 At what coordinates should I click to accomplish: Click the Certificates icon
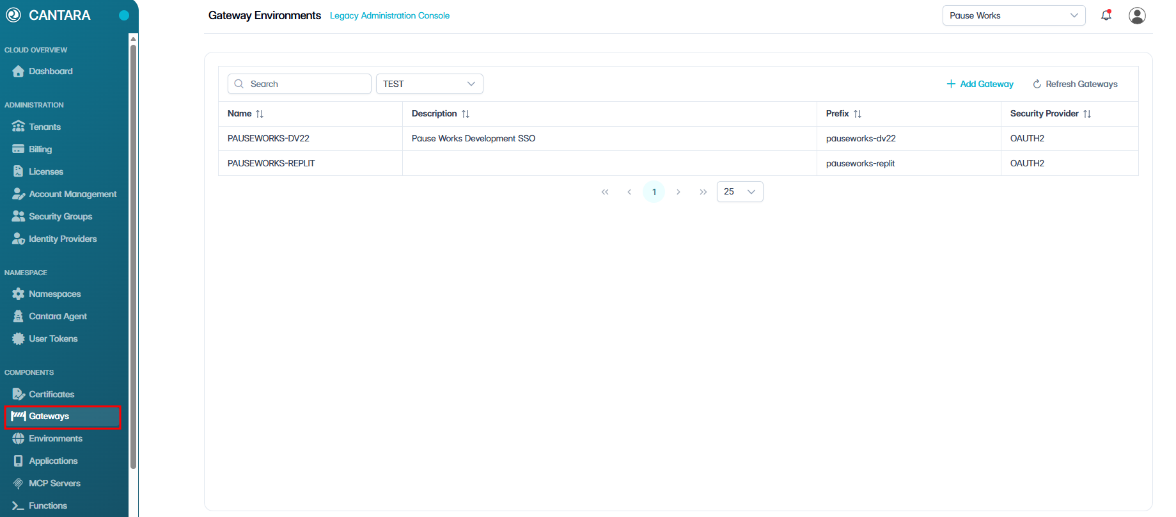click(x=19, y=394)
